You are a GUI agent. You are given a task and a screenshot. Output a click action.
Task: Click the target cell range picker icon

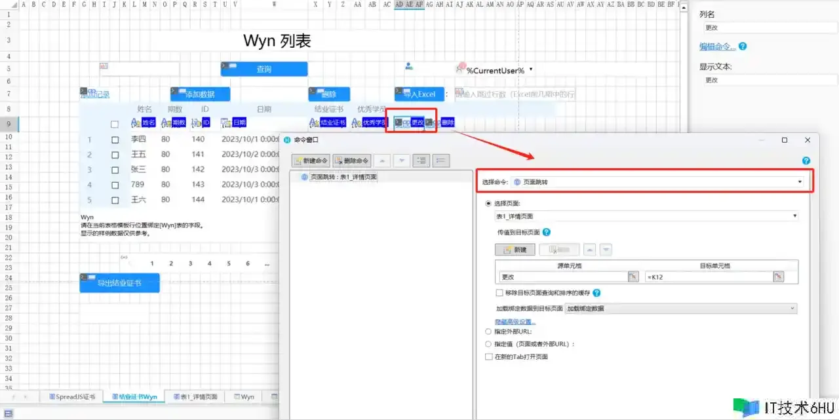(777, 277)
